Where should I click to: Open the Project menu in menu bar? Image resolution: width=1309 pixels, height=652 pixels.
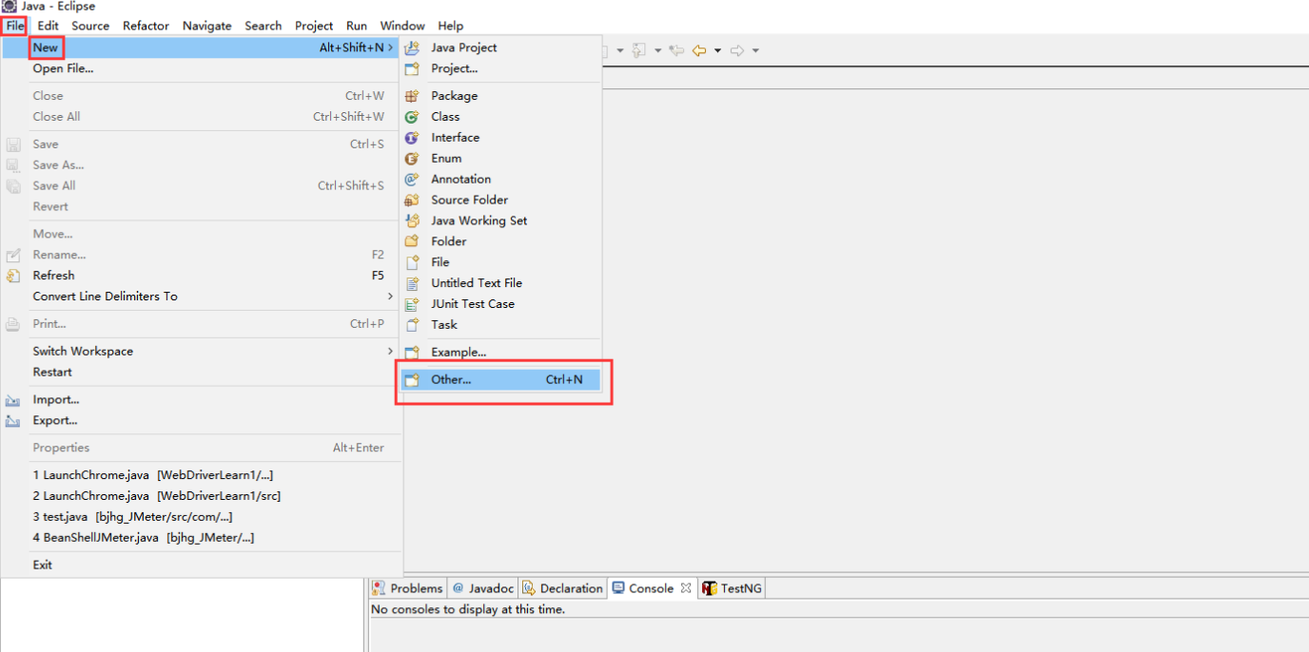[314, 26]
